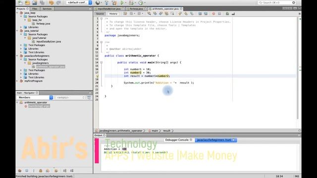This screenshot has height=178, width=317.
Task: Toggle Show Inherited Members navigator filter
Action: (x=20, y=171)
